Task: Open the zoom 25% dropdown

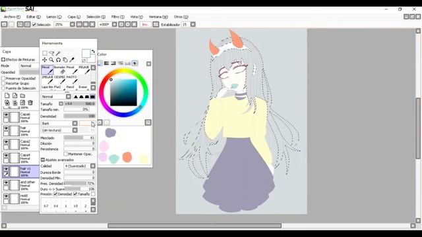Action: pos(73,24)
